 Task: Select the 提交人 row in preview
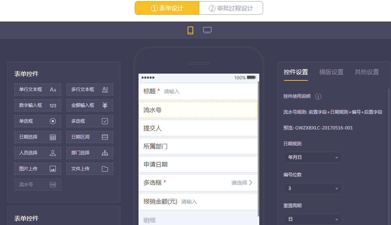tap(198, 128)
